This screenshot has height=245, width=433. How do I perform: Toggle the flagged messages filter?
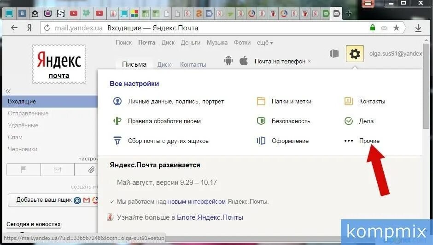point(23,170)
